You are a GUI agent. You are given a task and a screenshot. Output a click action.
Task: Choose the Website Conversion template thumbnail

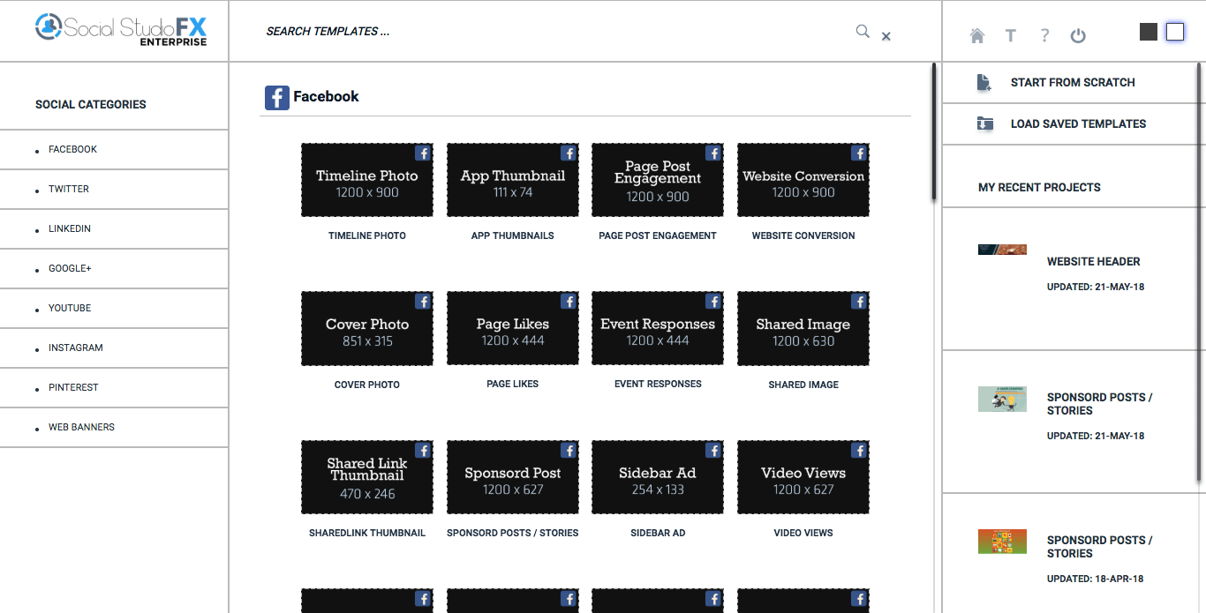[803, 180]
